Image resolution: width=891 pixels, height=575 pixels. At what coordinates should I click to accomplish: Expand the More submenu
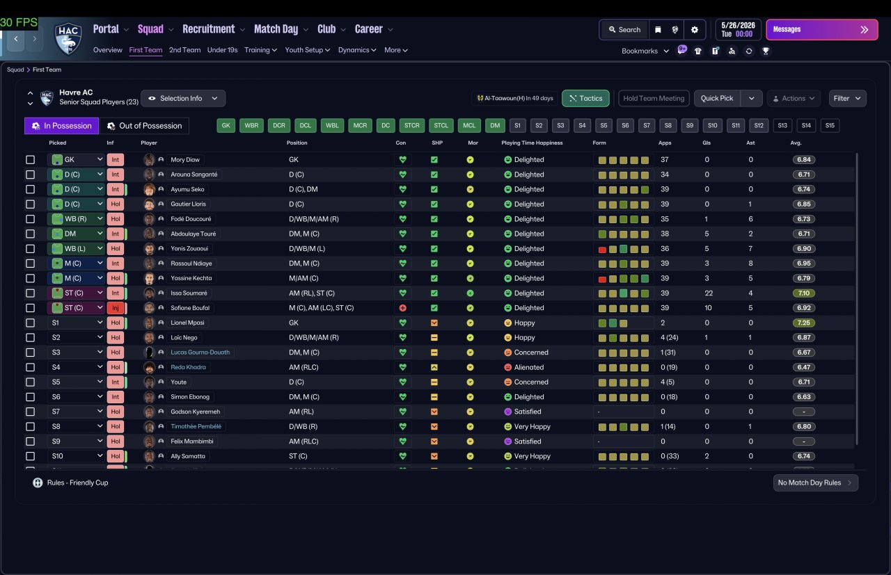coord(395,50)
